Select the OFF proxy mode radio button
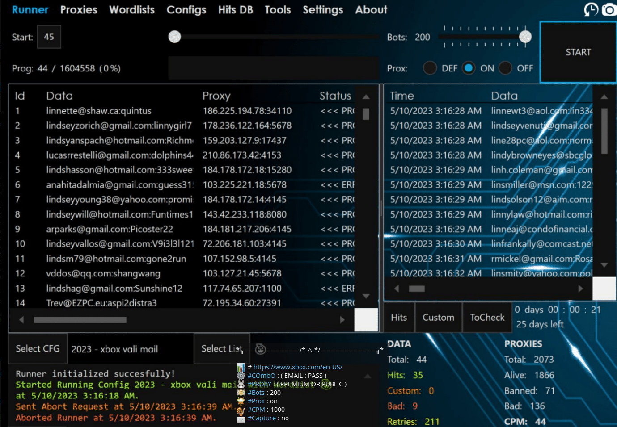Viewport: 617px width, 427px height. pos(505,68)
